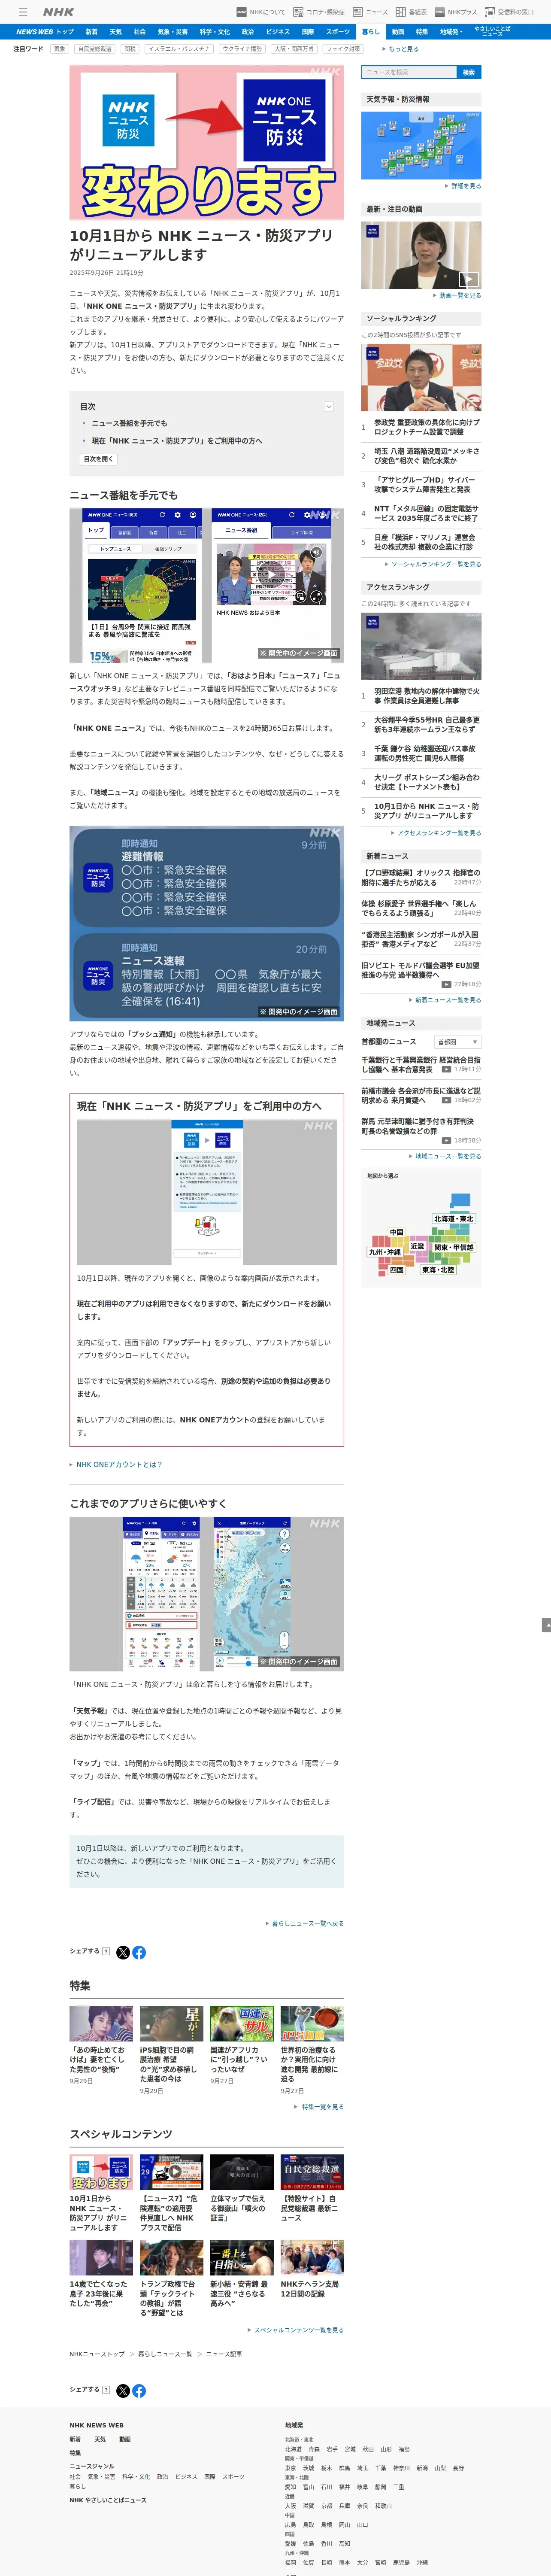The width and height of the screenshot is (551, 2576).
Task: Select 北海道・東北 on the regional map
Action: click(453, 1219)
